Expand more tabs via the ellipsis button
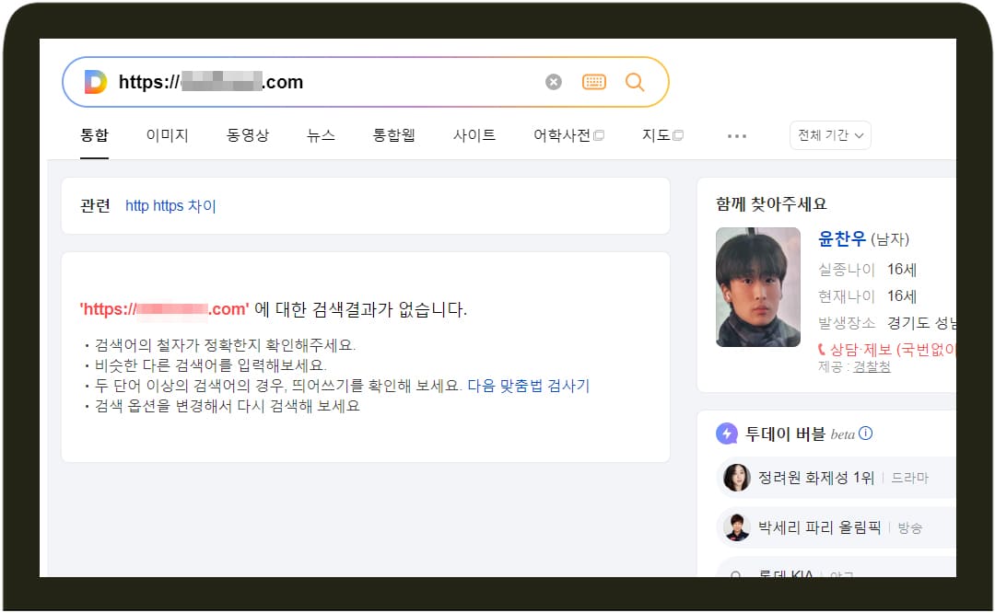Image resolution: width=995 pixels, height=613 pixels. [x=736, y=135]
